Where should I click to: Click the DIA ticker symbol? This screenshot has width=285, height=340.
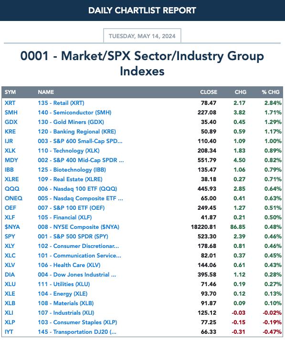[10, 275]
